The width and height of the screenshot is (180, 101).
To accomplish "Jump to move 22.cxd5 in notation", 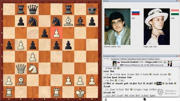I will (x=107, y=93).
